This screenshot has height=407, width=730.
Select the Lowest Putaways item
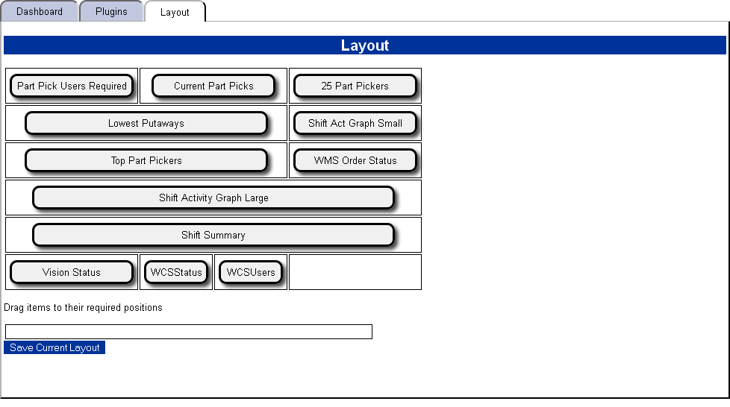[x=146, y=123]
